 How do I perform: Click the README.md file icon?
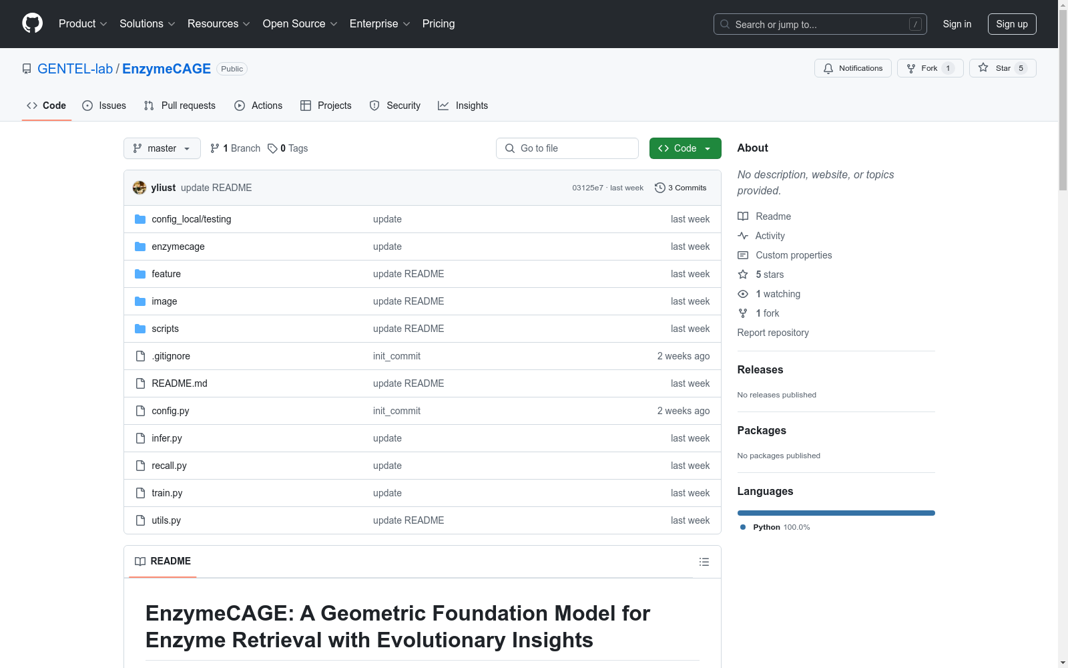pos(140,383)
